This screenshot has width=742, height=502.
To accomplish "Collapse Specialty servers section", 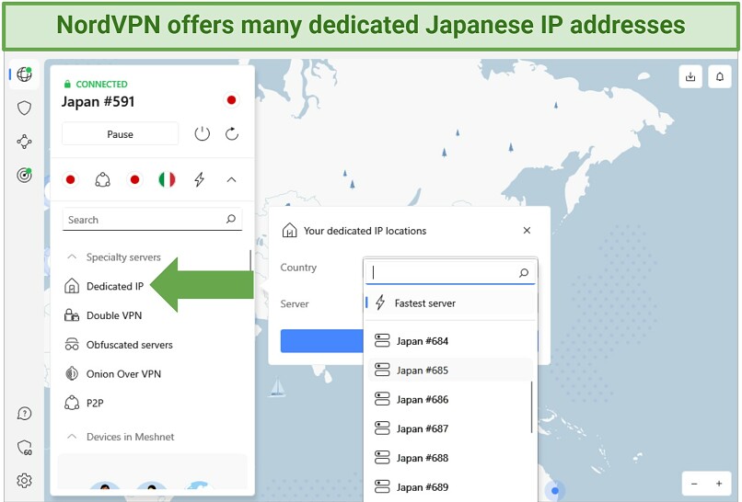I will (x=72, y=257).
